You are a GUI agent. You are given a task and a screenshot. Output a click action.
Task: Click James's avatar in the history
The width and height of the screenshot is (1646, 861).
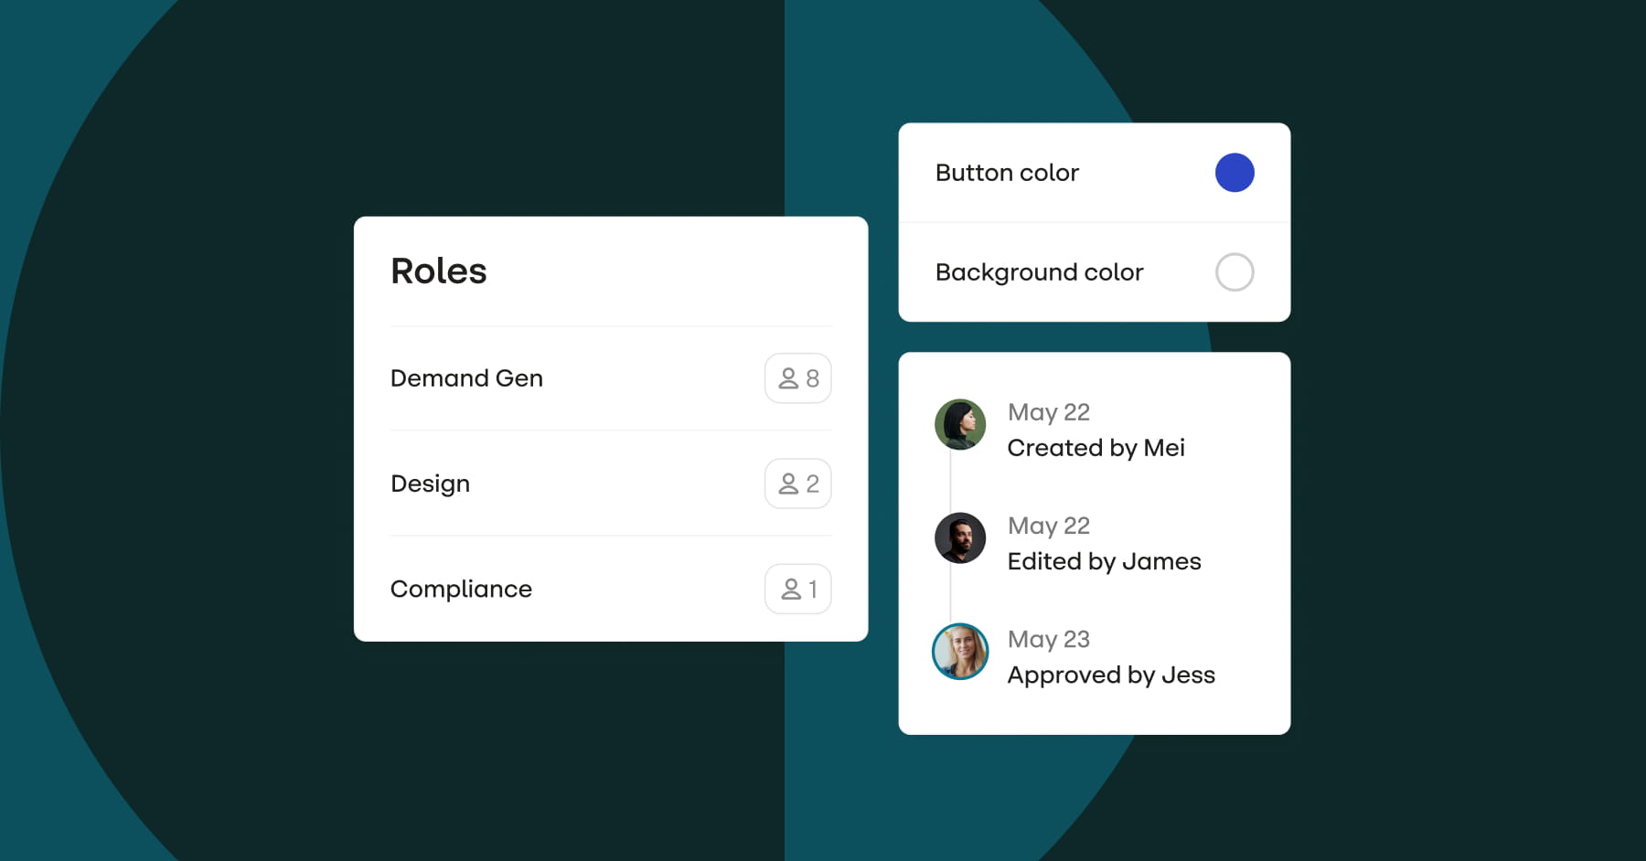tap(960, 537)
